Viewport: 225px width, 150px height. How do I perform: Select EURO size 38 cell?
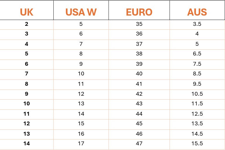tap(139, 54)
